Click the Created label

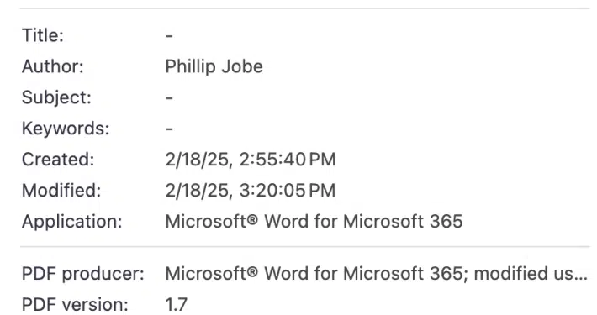(58, 160)
